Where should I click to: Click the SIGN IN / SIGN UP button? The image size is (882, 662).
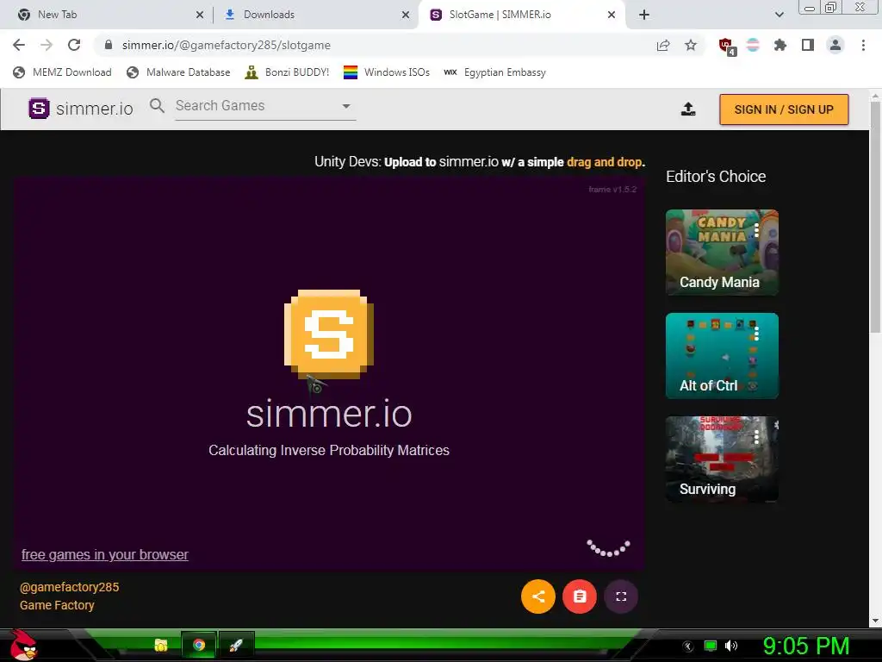click(x=784, y=109)
